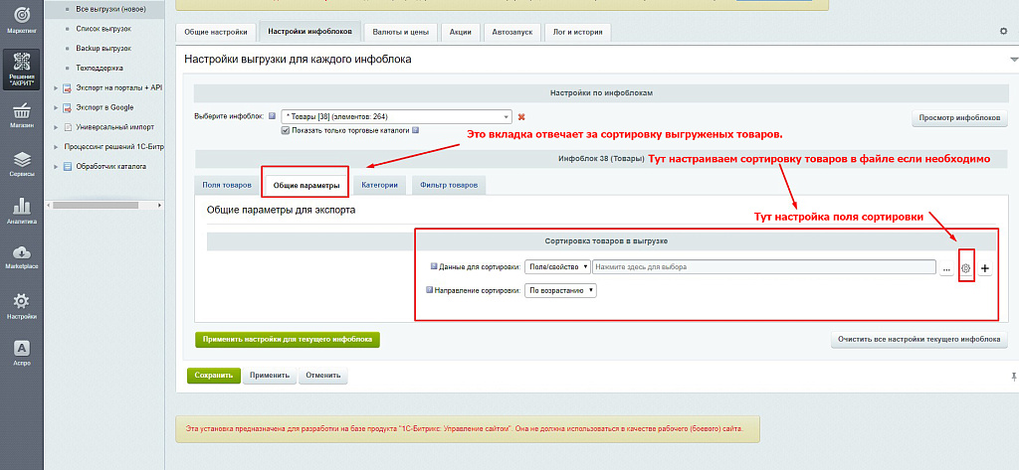Image resolution: width=1019 pixels, height=470 pixels.
Task: Toggle 'Показать только торговые каталоги' checkbox
Action: pyautogui.click(x=287, y=129)
